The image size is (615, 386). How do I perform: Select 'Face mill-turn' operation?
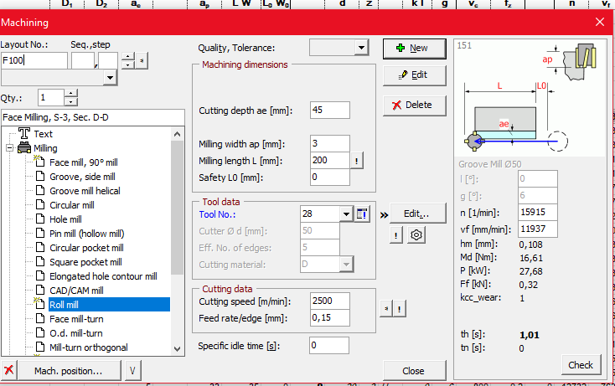pos(76,319)
